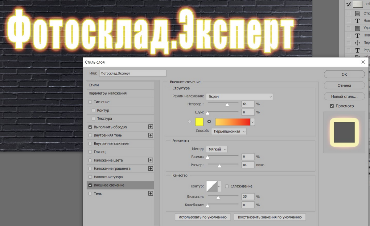This screenshot has width=370, height=226.
Task: Enable the Наложение узора checkbox
Action: tap(90, 177)
